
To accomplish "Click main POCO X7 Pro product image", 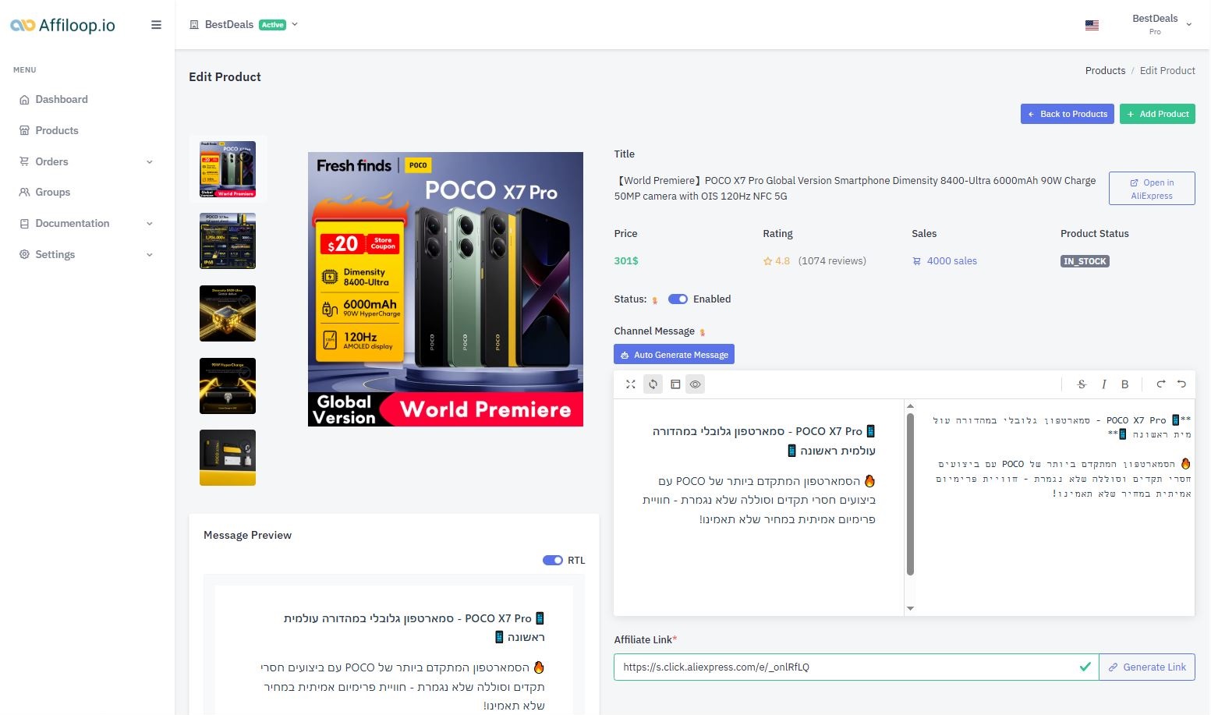I will [445, 289].
